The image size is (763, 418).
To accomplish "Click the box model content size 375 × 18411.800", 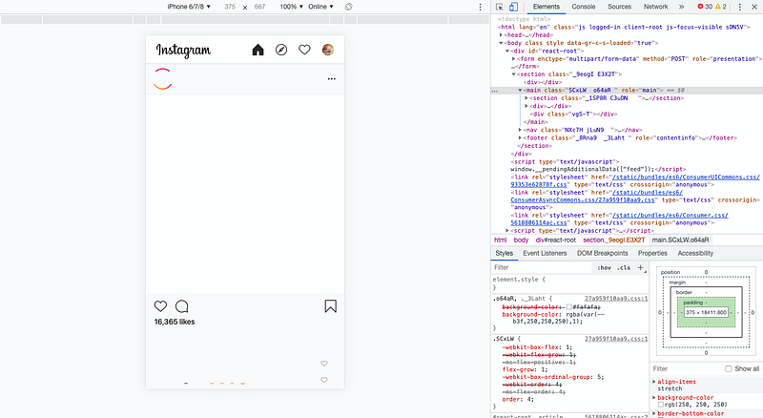I will 706,312.
